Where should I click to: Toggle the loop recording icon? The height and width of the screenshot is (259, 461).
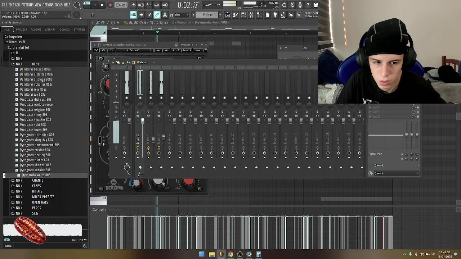point(165,5)
